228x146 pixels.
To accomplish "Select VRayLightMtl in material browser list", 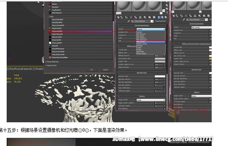I will (80, 43).
